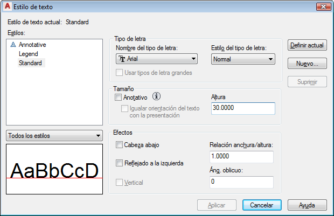The height and width of the screenshot is (216, 334).
Task: Click the Definir actual button
Action: 307,45
